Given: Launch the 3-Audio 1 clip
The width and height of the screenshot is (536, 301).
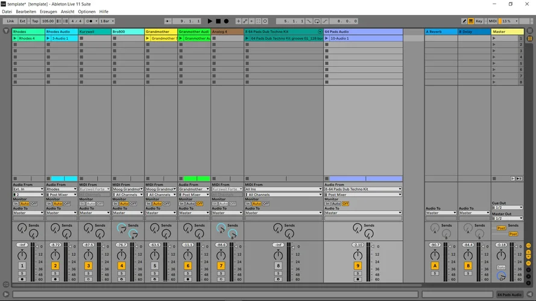Looking at the screenshot, I should point(48,38).
